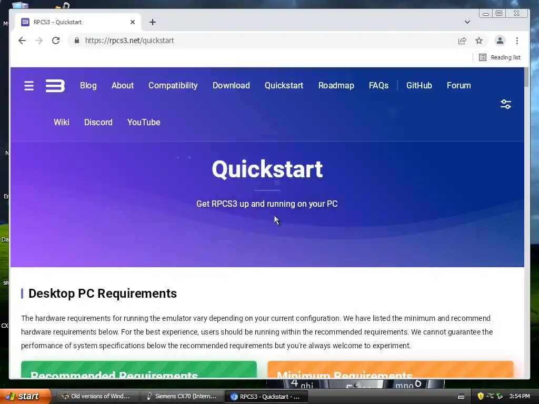Click the page's vertical scrollbar thumb

(x=526, y=77)
